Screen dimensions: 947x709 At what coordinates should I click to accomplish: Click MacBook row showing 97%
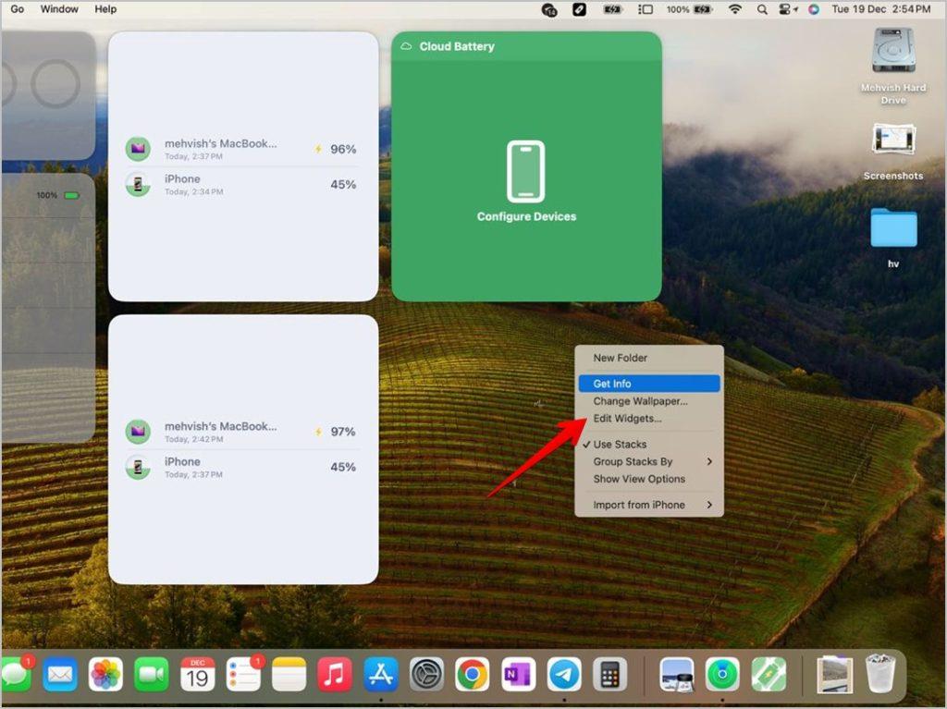coord(241,431)
